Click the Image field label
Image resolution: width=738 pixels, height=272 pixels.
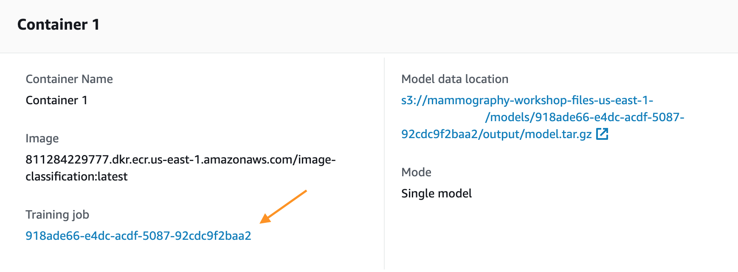point(42,139)
